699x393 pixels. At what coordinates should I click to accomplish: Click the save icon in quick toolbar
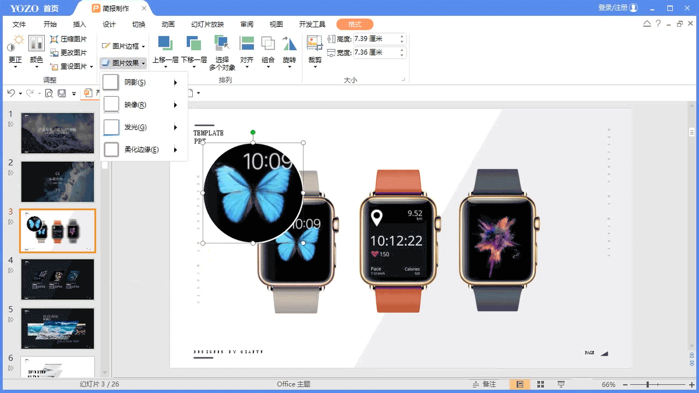pyautogui.click(x=62, y=93)
